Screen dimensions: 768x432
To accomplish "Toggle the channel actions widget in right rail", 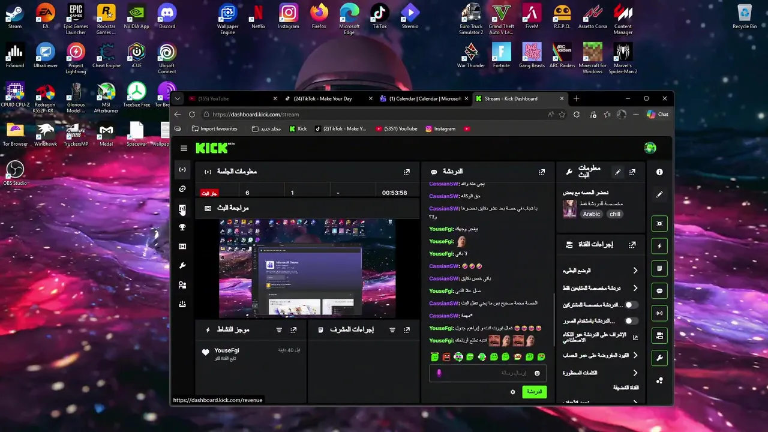I will [659, 335].
